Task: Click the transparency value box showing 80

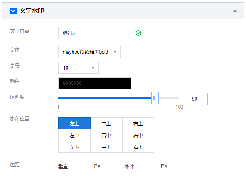Action: 198,99
